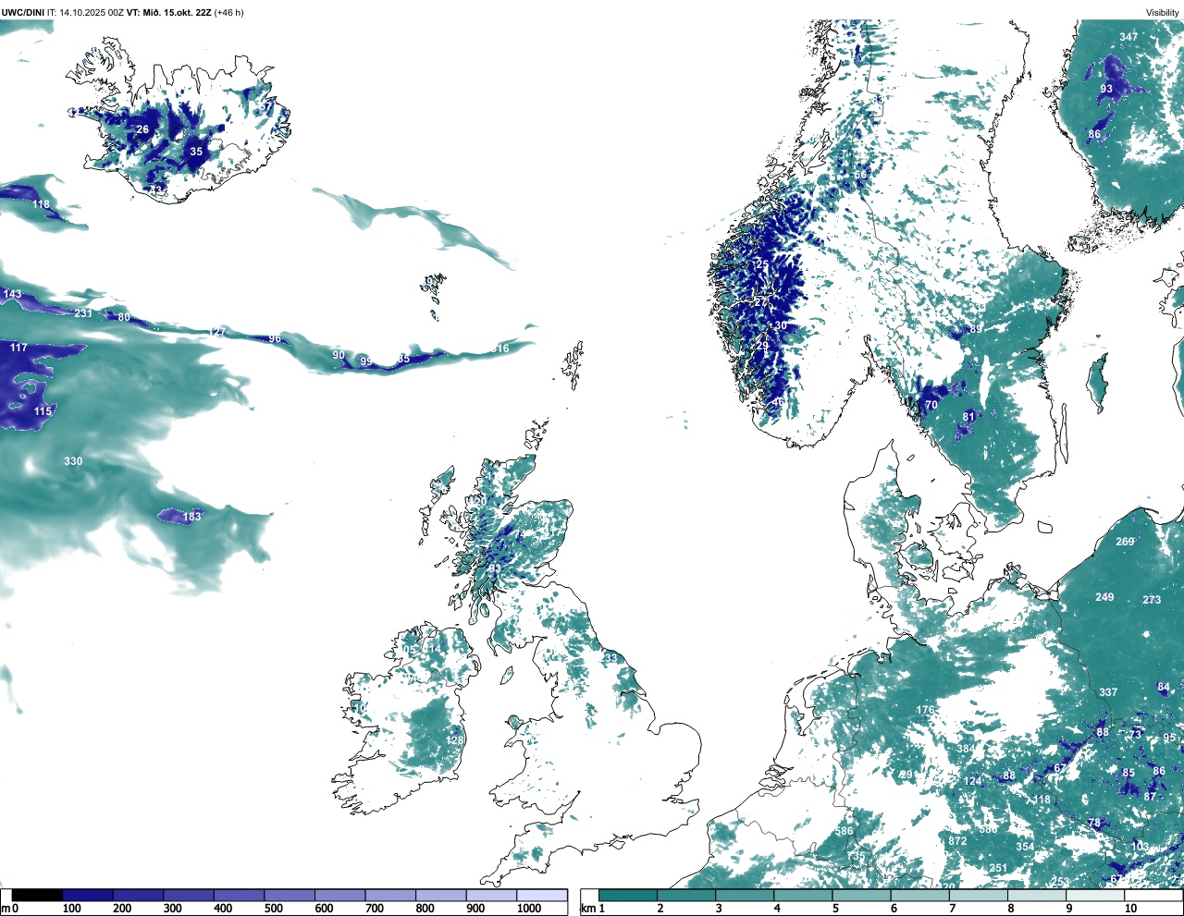
Task: Click the initial time '14.10.2025 00Z'
Action: click(x=92, y=13)
